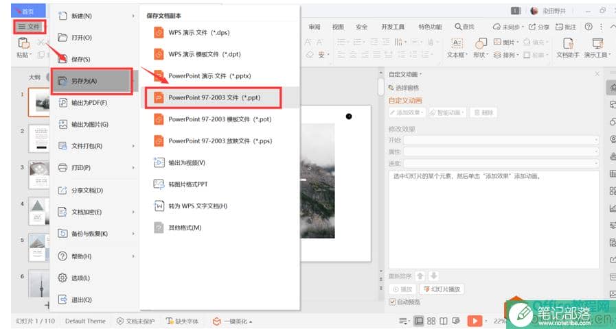Image resolution: width=616 pixels, height=329 pixels.
Task: Switch to the 安全 ribbon tab
Action: pos(361,27)
